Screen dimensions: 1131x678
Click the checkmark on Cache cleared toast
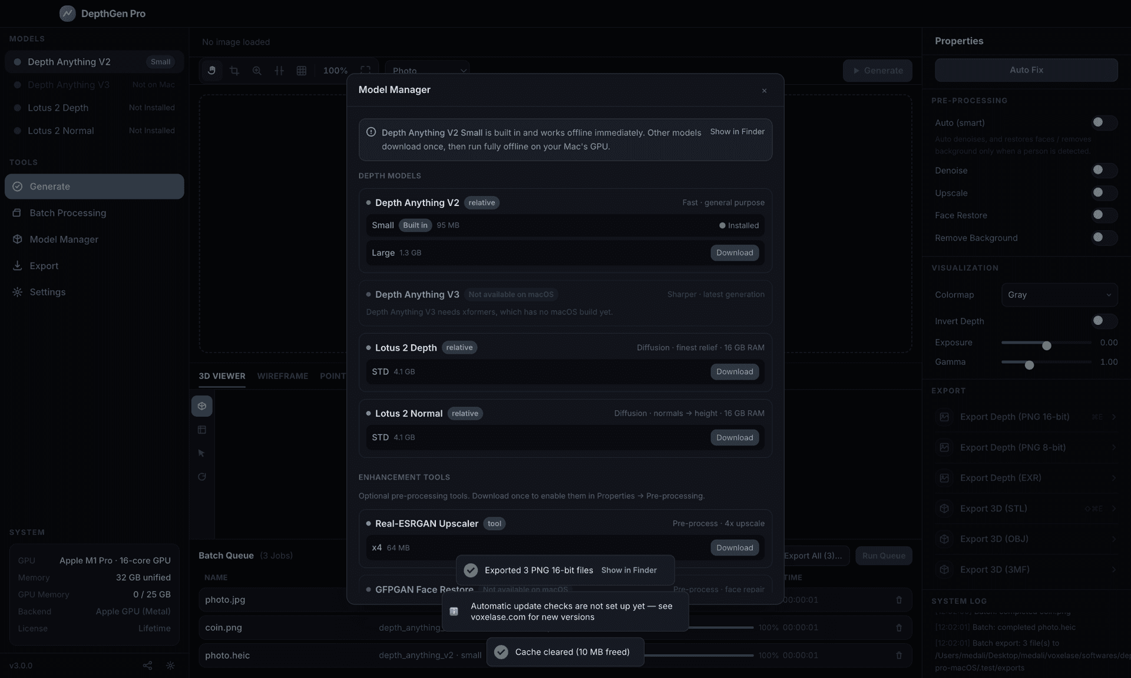click(x=501, y=652)
